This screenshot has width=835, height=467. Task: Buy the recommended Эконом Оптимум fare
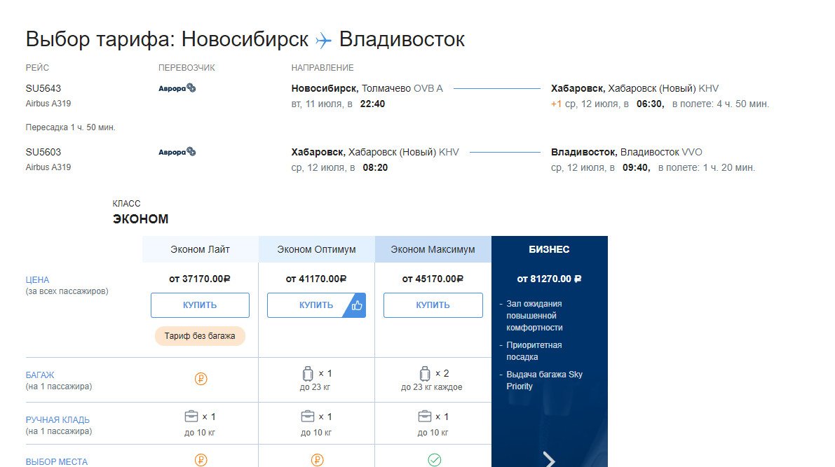tap(316, 305)
